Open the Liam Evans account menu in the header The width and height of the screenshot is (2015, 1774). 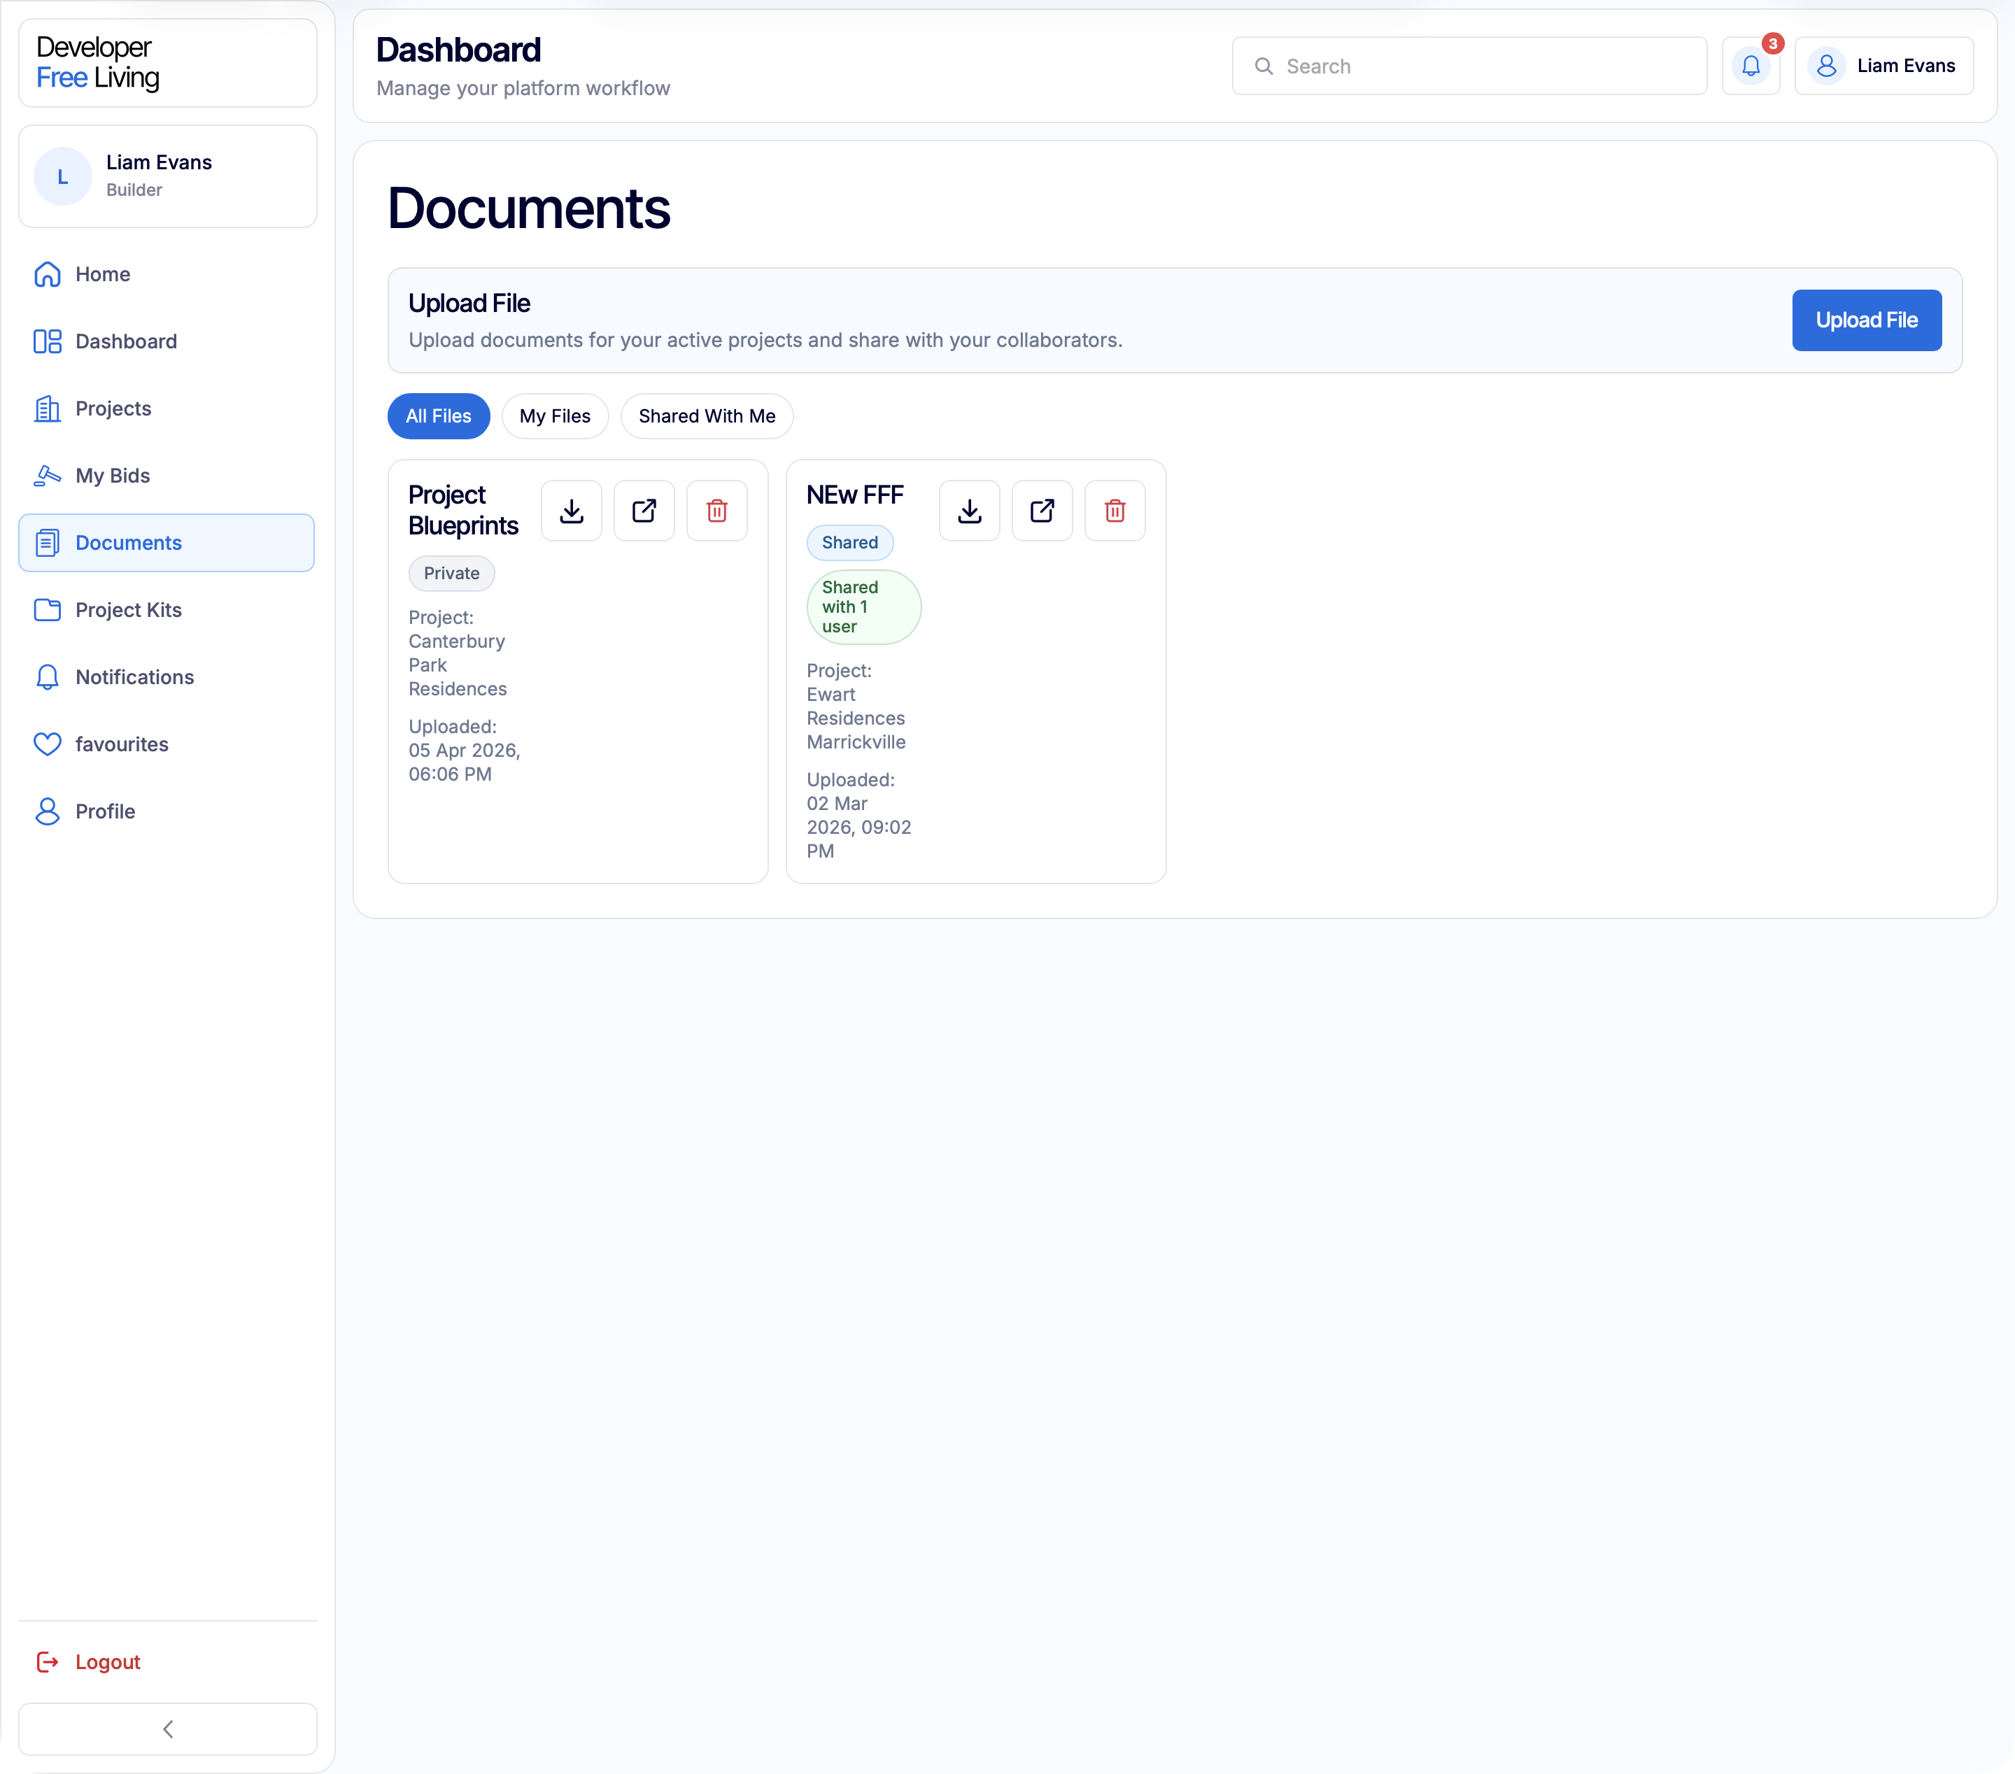tap(1884, 66)
